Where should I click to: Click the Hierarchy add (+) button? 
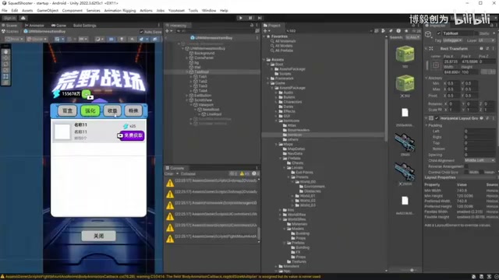(167, 31)
